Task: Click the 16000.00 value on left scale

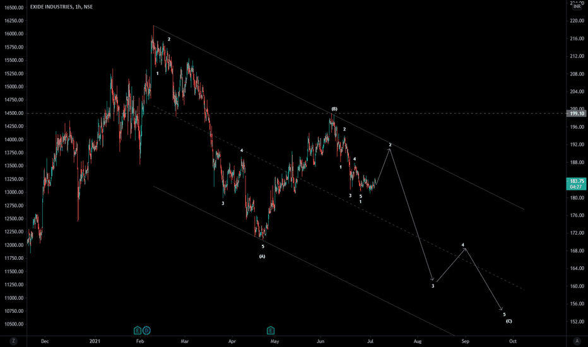Action: tap(14, 34)
